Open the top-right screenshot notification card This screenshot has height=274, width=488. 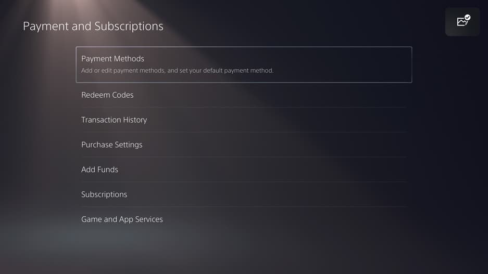pyautogui.click(x=462, y=21)
